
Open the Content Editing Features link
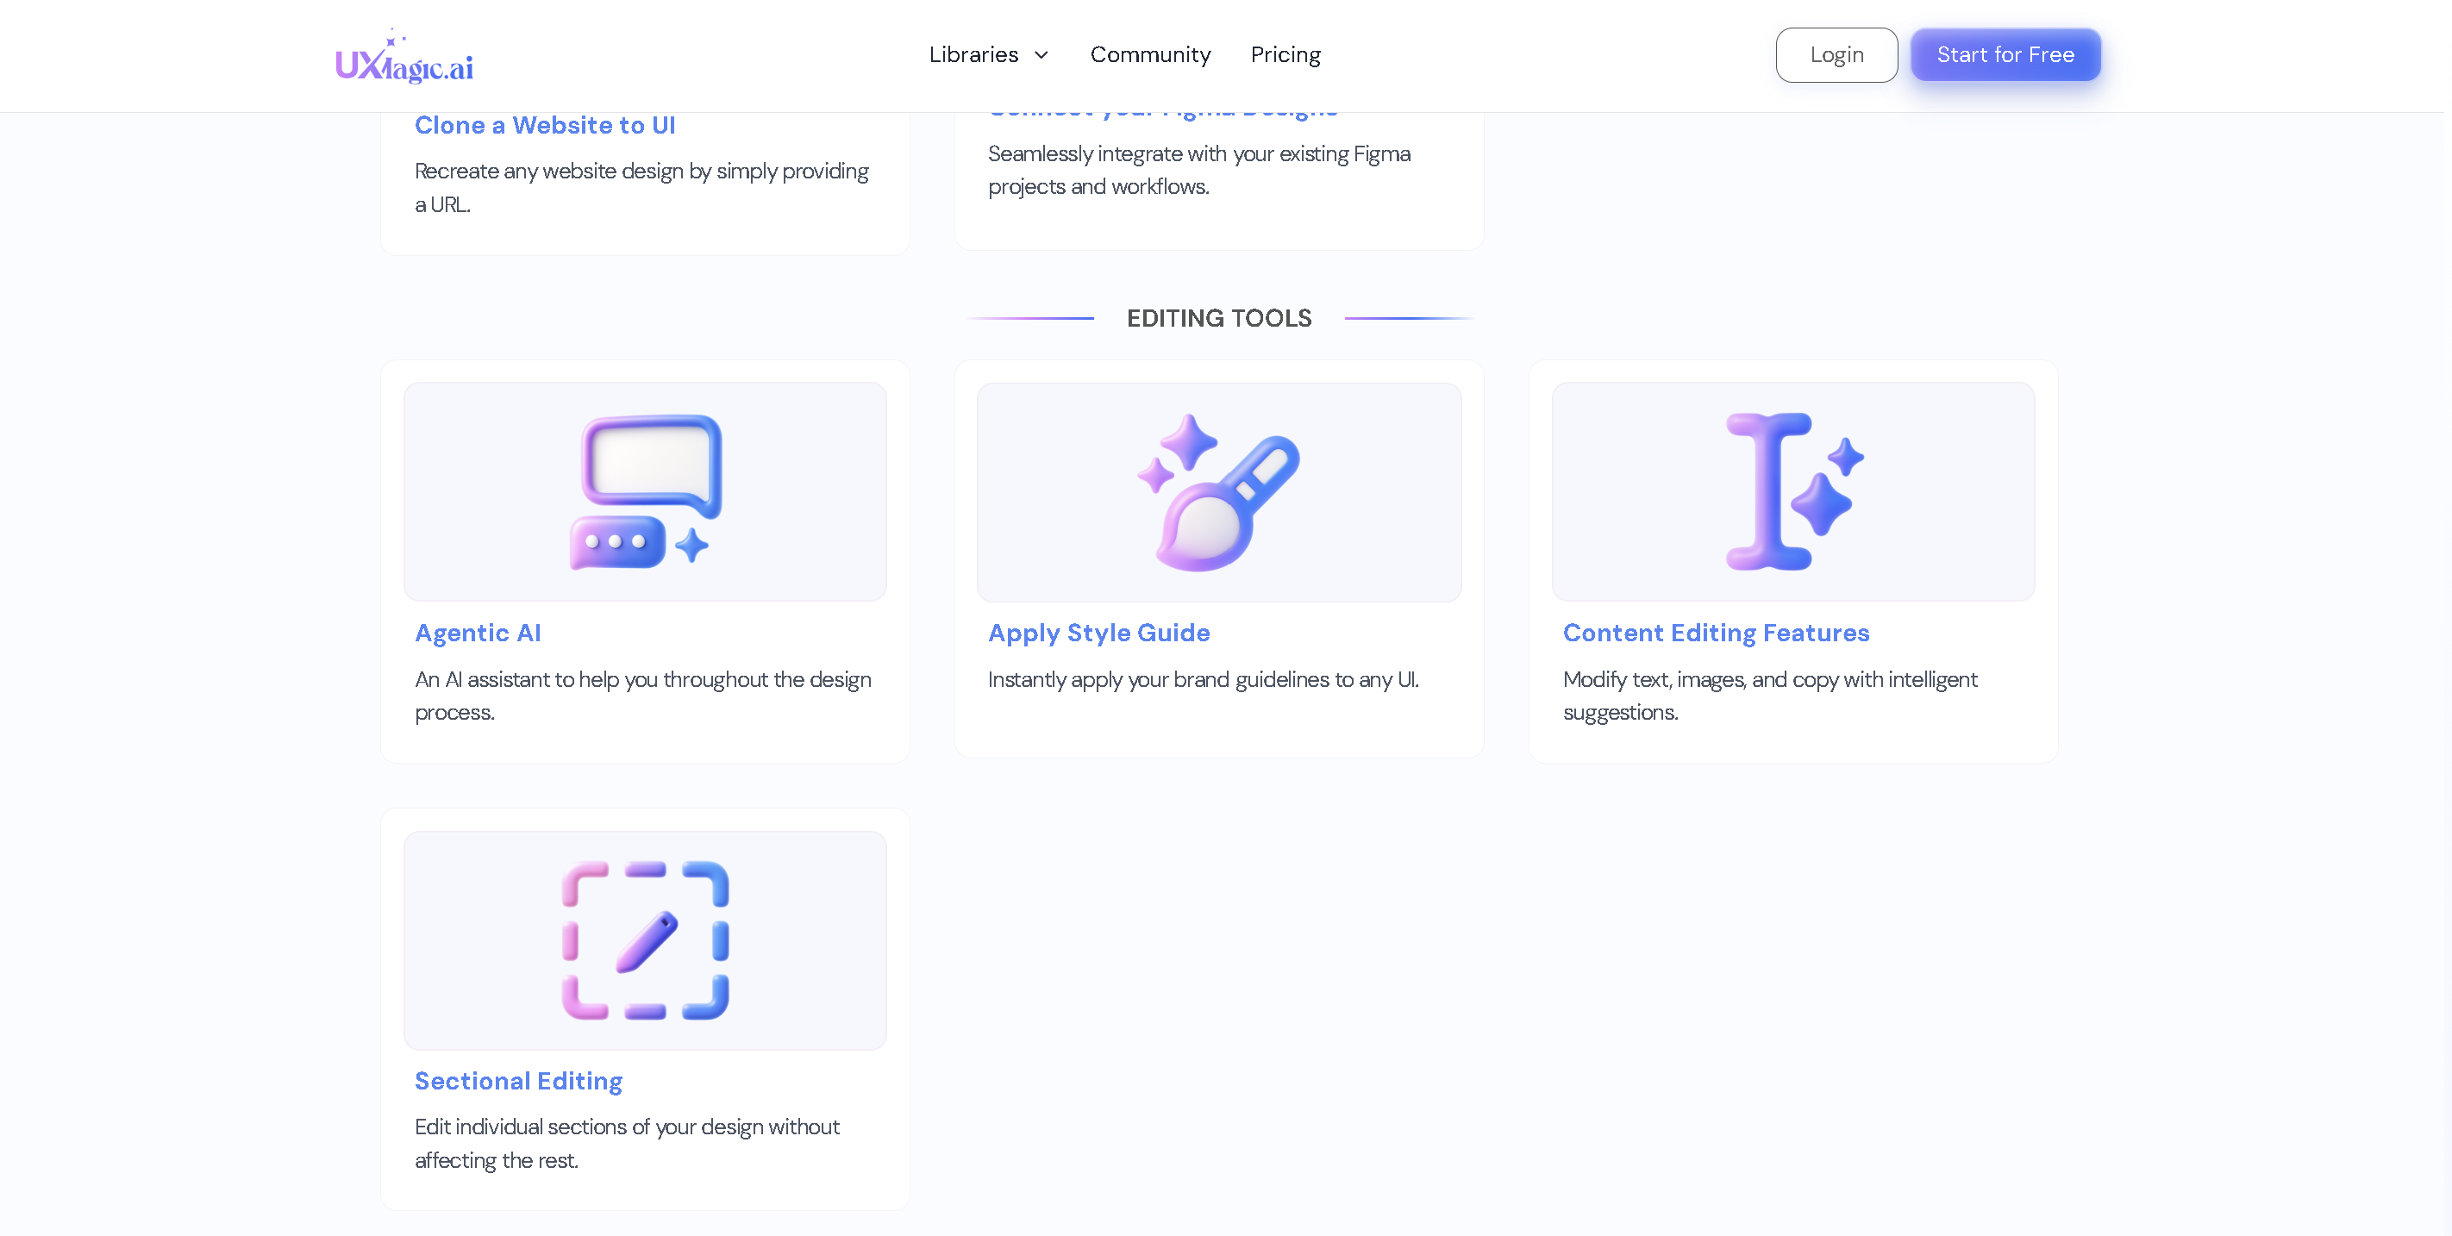coord(1717,632)
